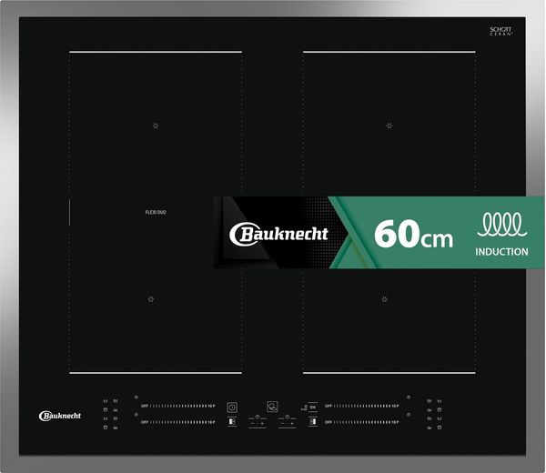Image resolution: width=546 pixels, height=473 pixels.
Task: Tap the right timer clock symbol
Action: tap(288, 417)
